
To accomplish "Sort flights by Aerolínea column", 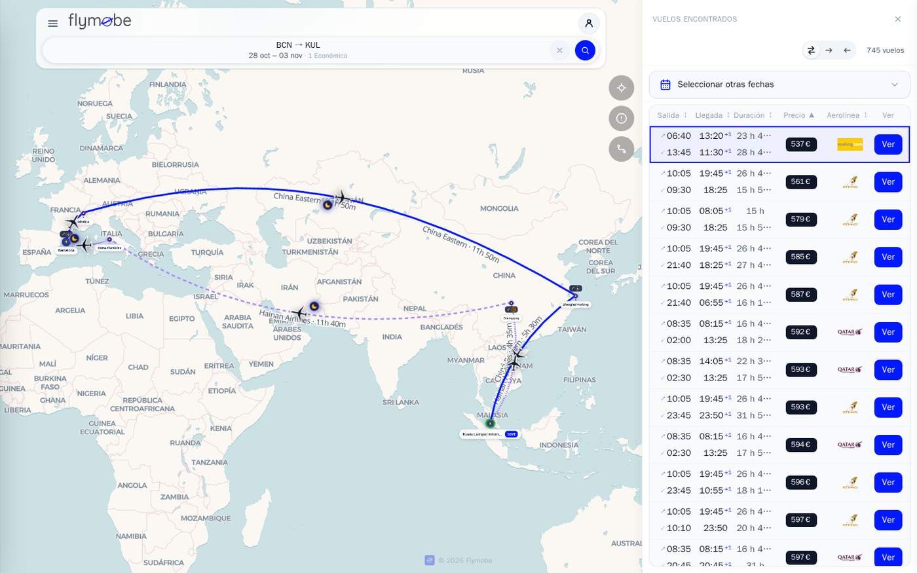I will click(847, 115).
